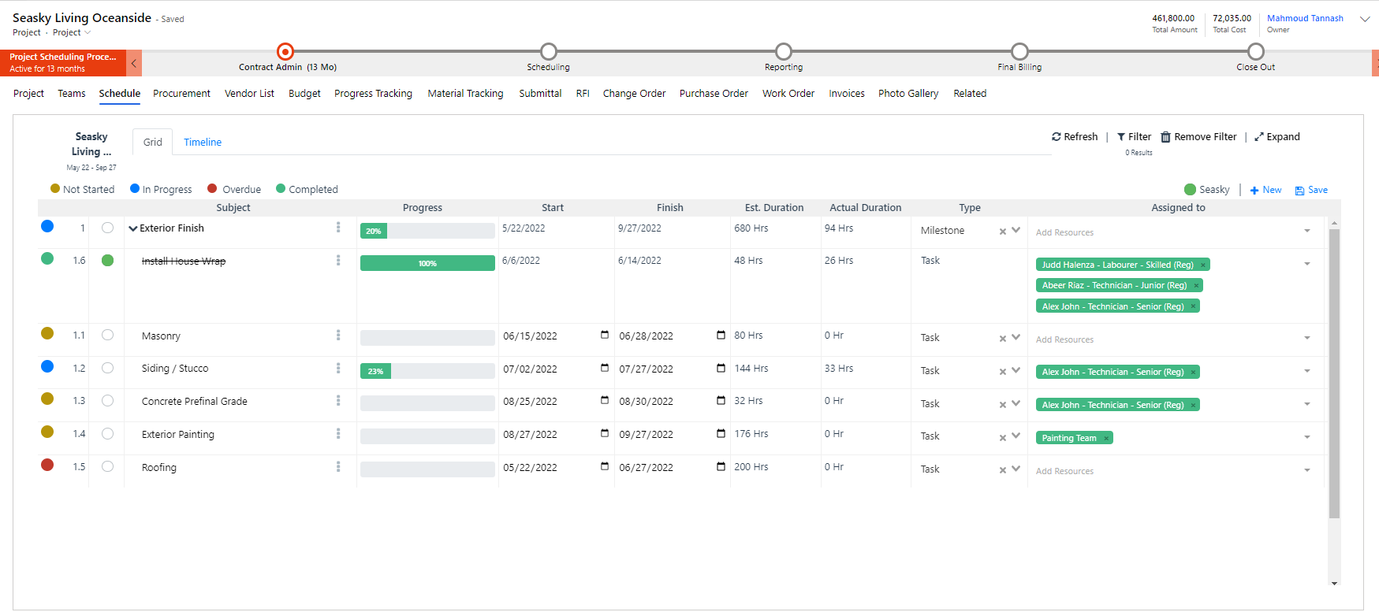
Task: Open calendar picker for Masonry start date
Action: (x=605, y=335)
